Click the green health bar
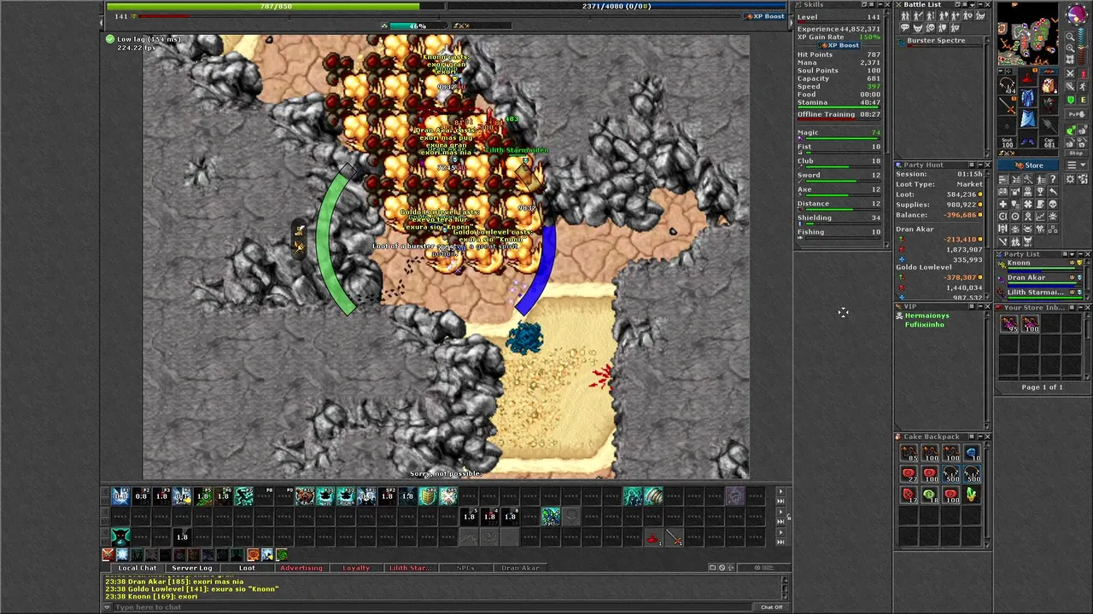 [x=275, y=6]
